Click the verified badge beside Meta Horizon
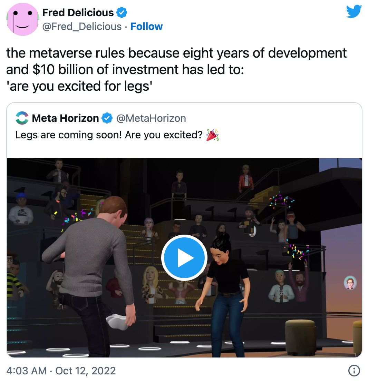Screen dimensions: 368x383 (x=107, y=118)
